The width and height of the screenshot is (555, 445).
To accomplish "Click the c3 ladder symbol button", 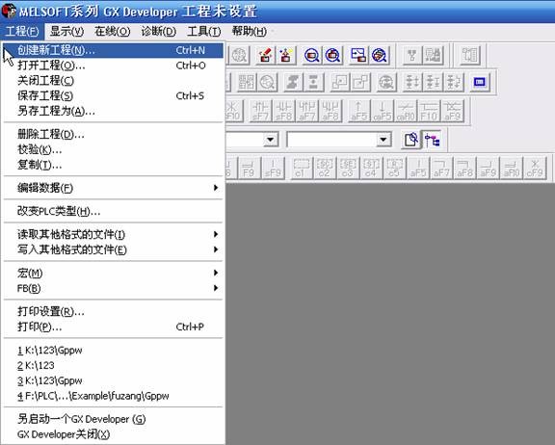I will pos(348,168).
